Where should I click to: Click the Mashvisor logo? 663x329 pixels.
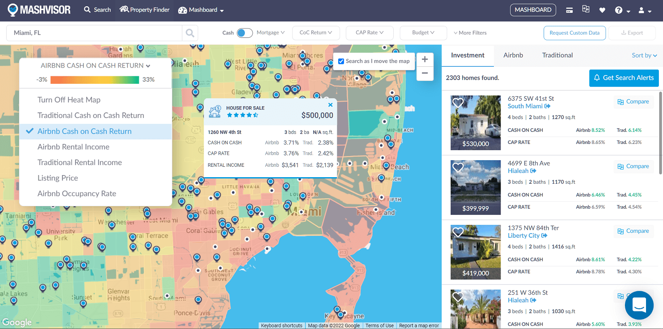click(39, 10)
